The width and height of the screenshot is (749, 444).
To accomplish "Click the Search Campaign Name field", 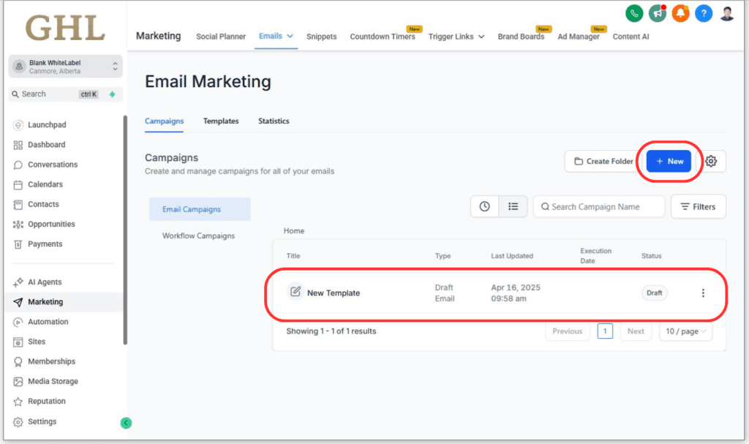I will pyautogui.click(x=599, y=206).
